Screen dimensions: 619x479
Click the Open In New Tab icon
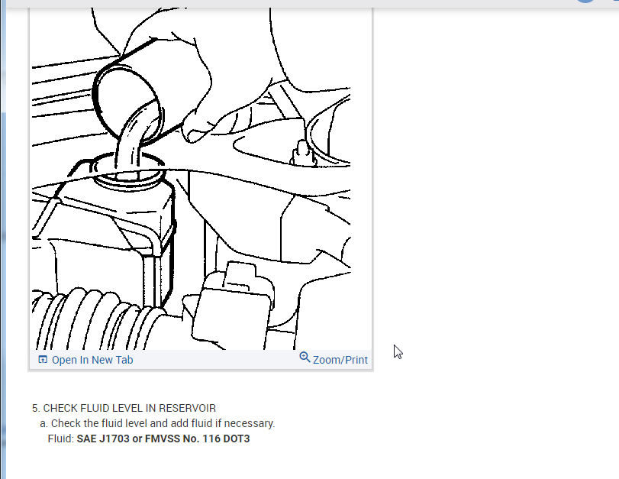point(43,359)
